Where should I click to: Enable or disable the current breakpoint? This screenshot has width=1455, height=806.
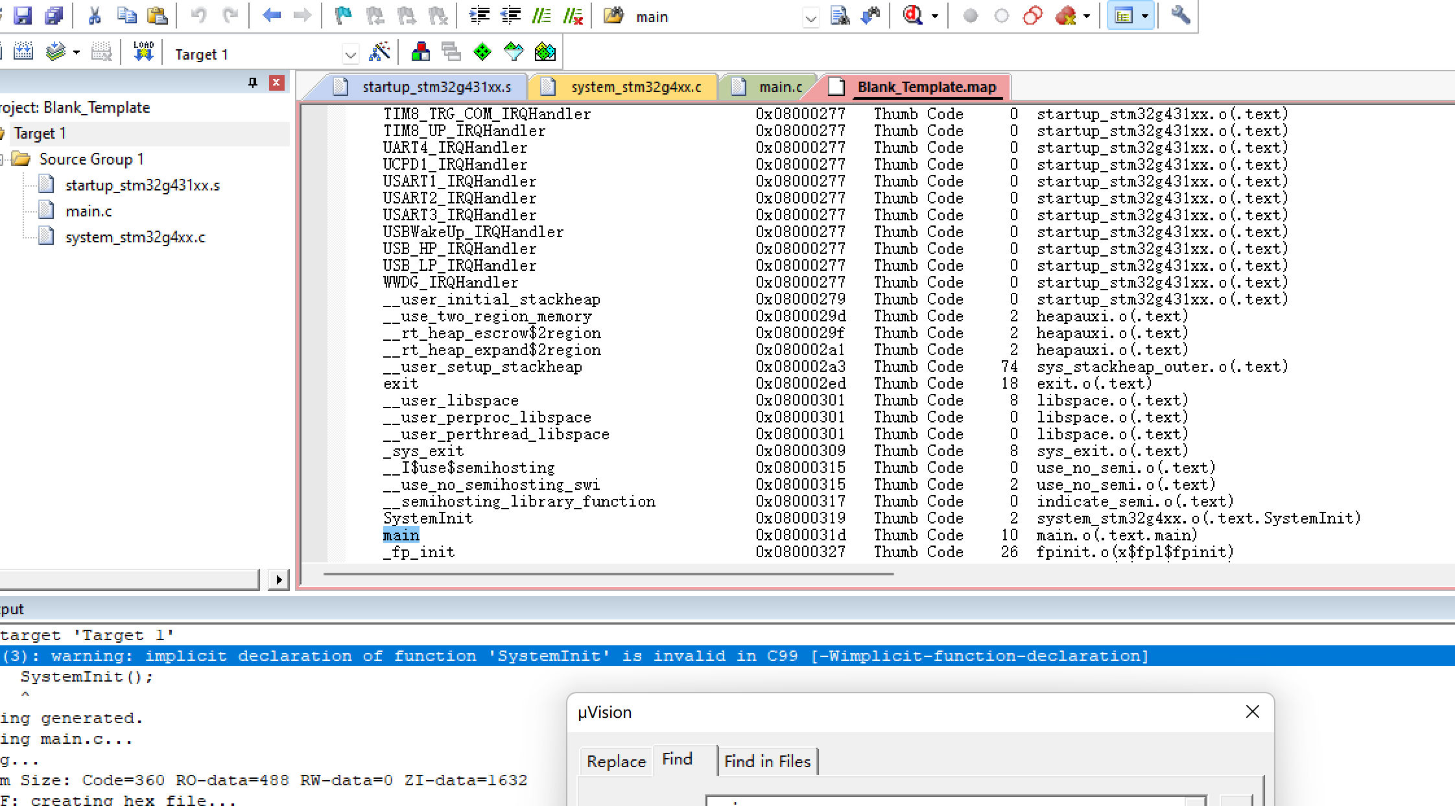[1002, 16]
